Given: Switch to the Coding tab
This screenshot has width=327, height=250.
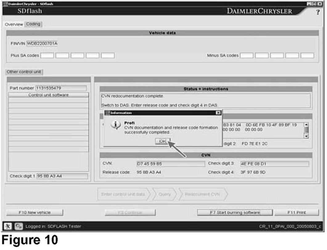Looking at the screenshot, I should pyautogui.click(x=33, y=24).
